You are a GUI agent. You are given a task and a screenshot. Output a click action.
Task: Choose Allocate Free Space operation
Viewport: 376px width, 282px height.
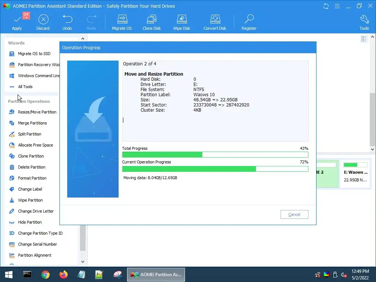click(31, 145)
